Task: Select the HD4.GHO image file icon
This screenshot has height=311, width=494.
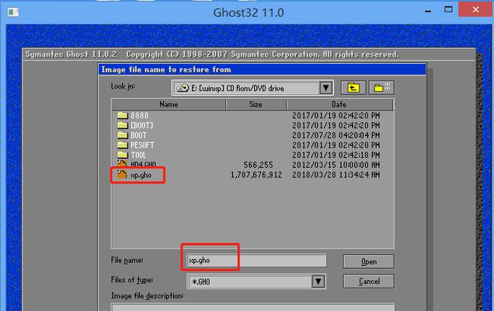Action: click(122, 164)
